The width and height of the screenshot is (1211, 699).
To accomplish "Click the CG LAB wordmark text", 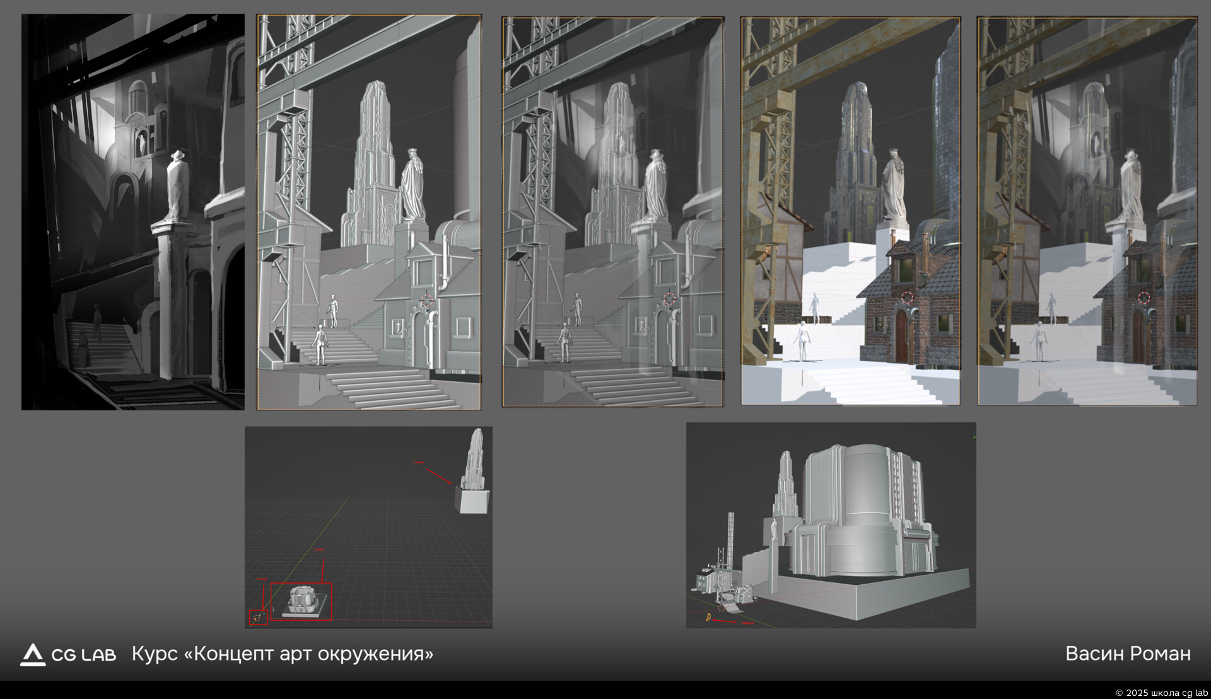I will [x=84, y=656].
